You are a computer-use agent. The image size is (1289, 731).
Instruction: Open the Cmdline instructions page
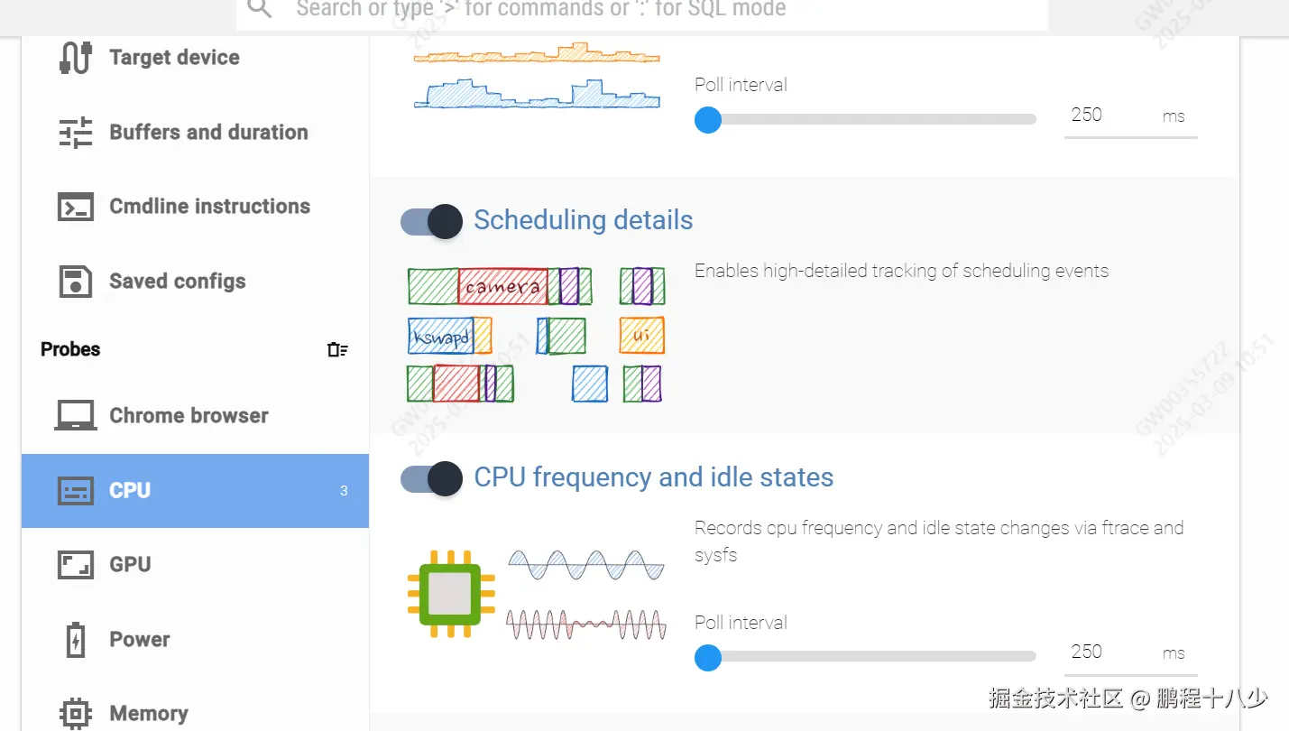click(x=209, y=207)
